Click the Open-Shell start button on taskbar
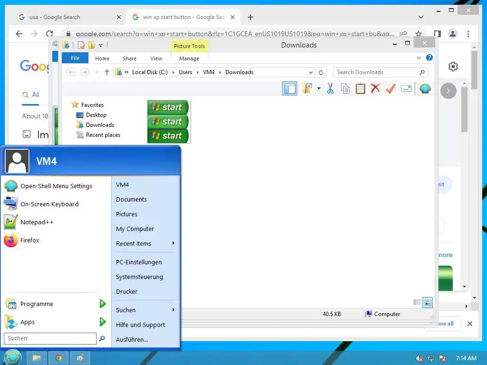Viewport: 487px width, 365px height. [x=12, y=357]
